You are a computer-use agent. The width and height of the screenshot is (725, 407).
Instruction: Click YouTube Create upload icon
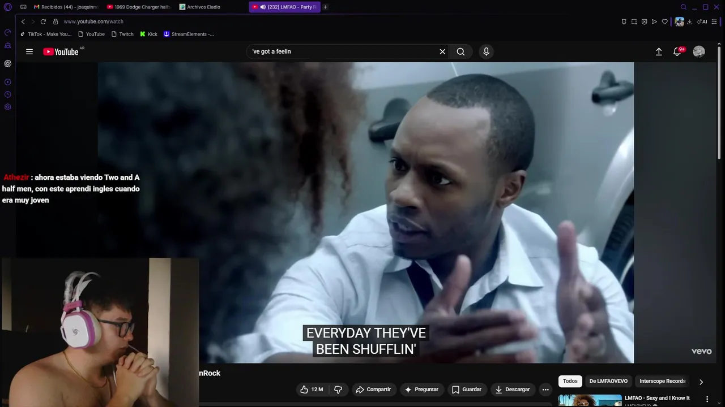coord(659,51)
